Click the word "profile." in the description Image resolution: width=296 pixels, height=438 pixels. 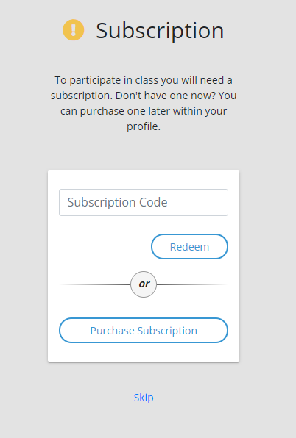pyautogui.click(x=144, y=126)
